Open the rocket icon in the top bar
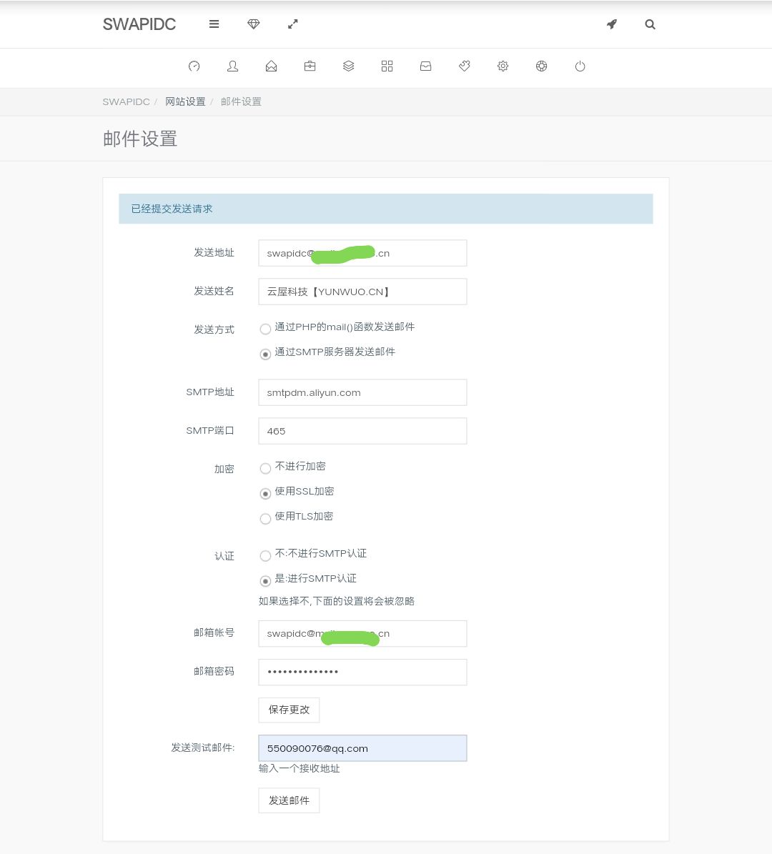This screenshot has height=854, width=772. (611, 24)
